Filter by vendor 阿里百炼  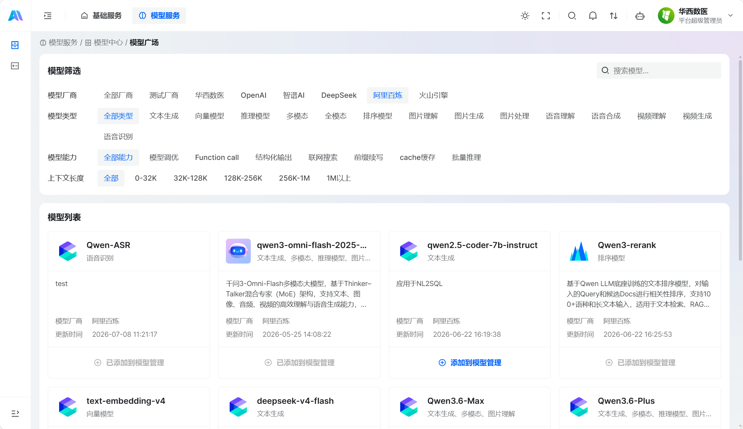coord(388,95)
